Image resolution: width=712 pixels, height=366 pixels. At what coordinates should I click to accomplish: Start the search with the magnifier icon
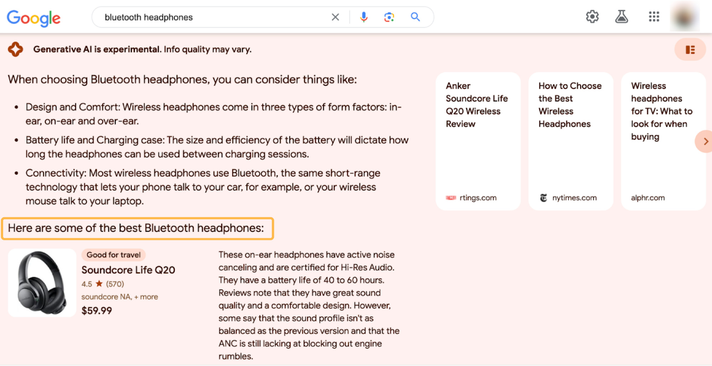tap(415, 17)
